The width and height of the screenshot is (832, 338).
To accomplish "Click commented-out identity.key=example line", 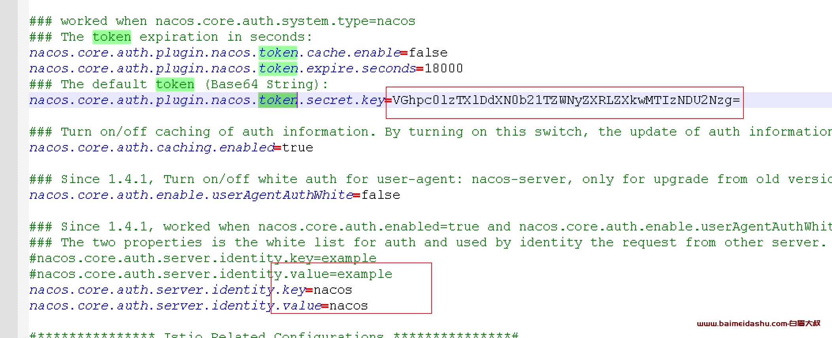I will (203, 259).
